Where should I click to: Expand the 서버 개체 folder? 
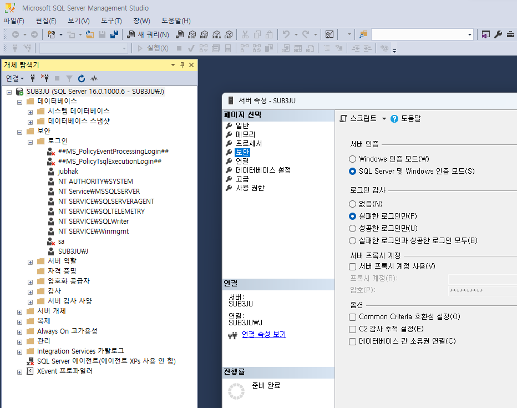click(19, 312)
